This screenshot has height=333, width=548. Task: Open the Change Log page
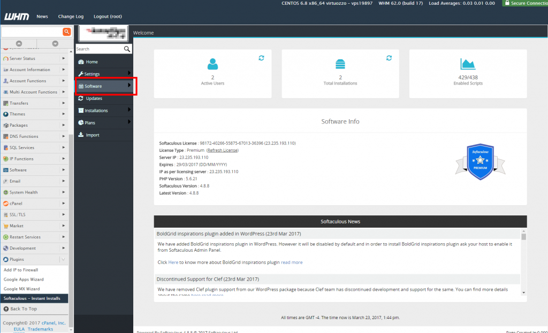click(71, 17)
